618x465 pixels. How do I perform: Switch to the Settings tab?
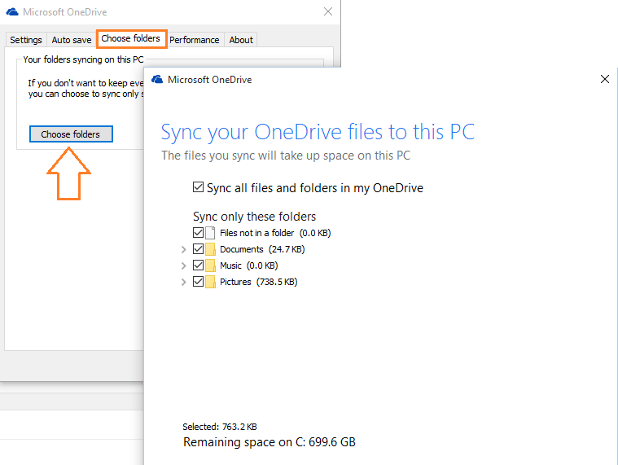click(26, 40)
